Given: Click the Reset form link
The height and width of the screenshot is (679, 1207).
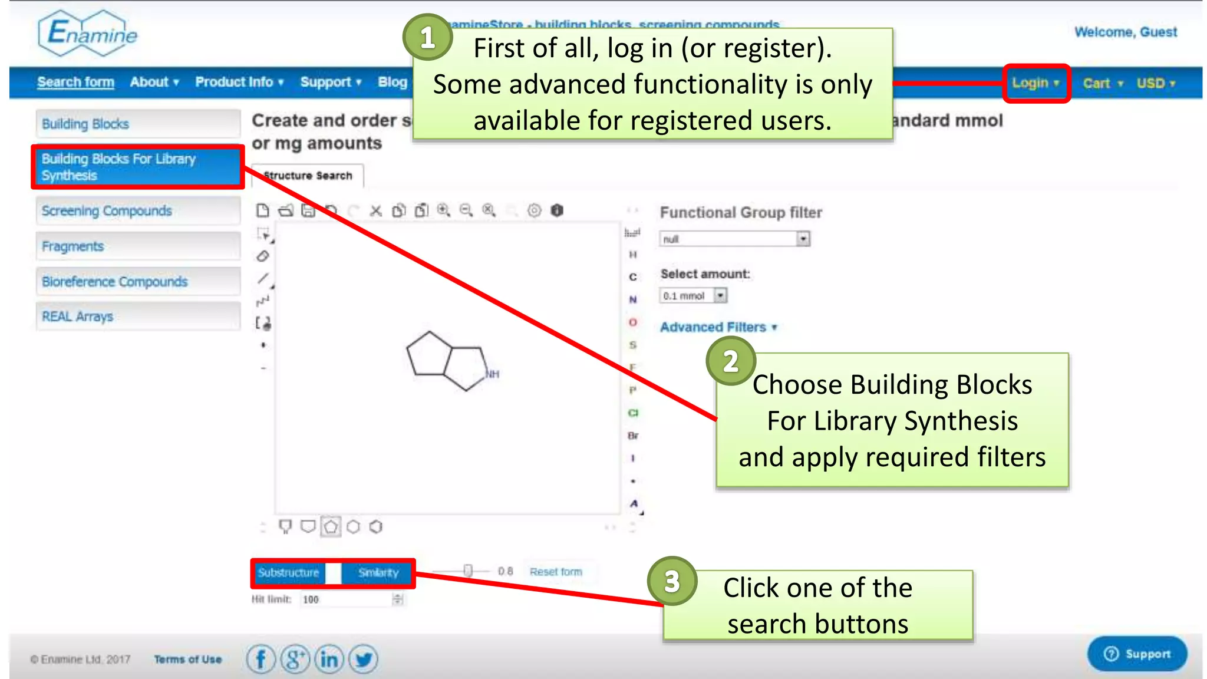Looking at the screenshot, I should 555,572.
